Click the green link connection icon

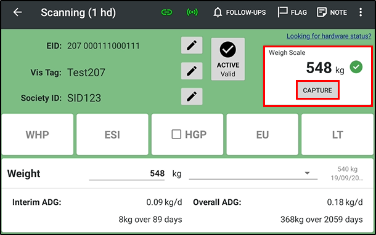click(x=166, y=12)
